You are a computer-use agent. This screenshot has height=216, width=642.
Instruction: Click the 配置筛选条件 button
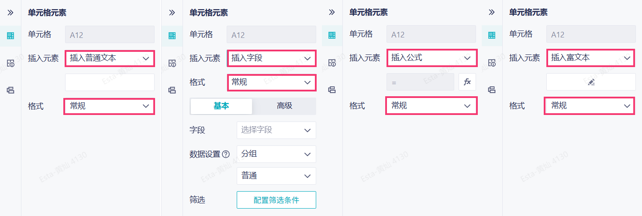(x=276, y=200)
